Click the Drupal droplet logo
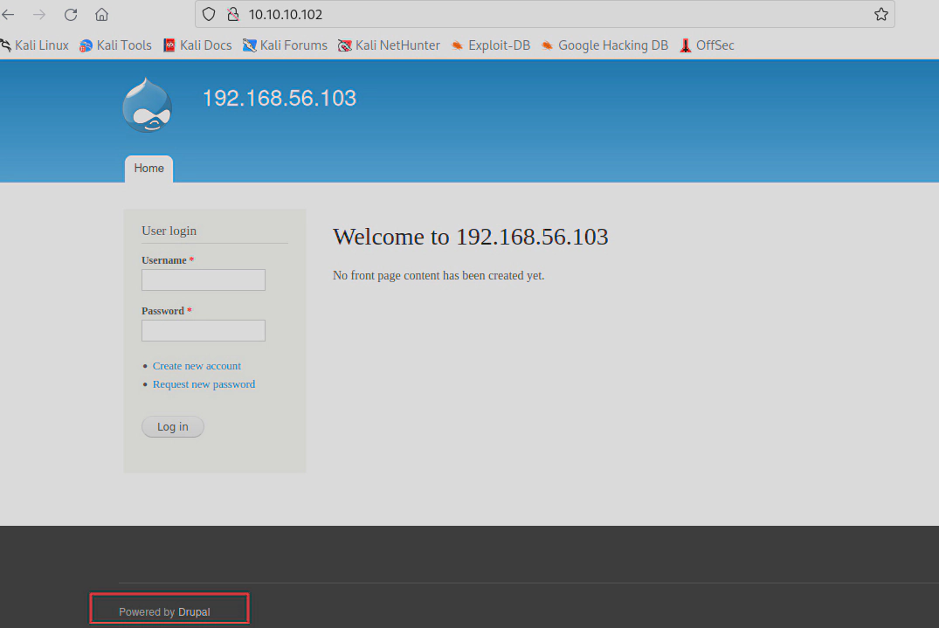 147,106
